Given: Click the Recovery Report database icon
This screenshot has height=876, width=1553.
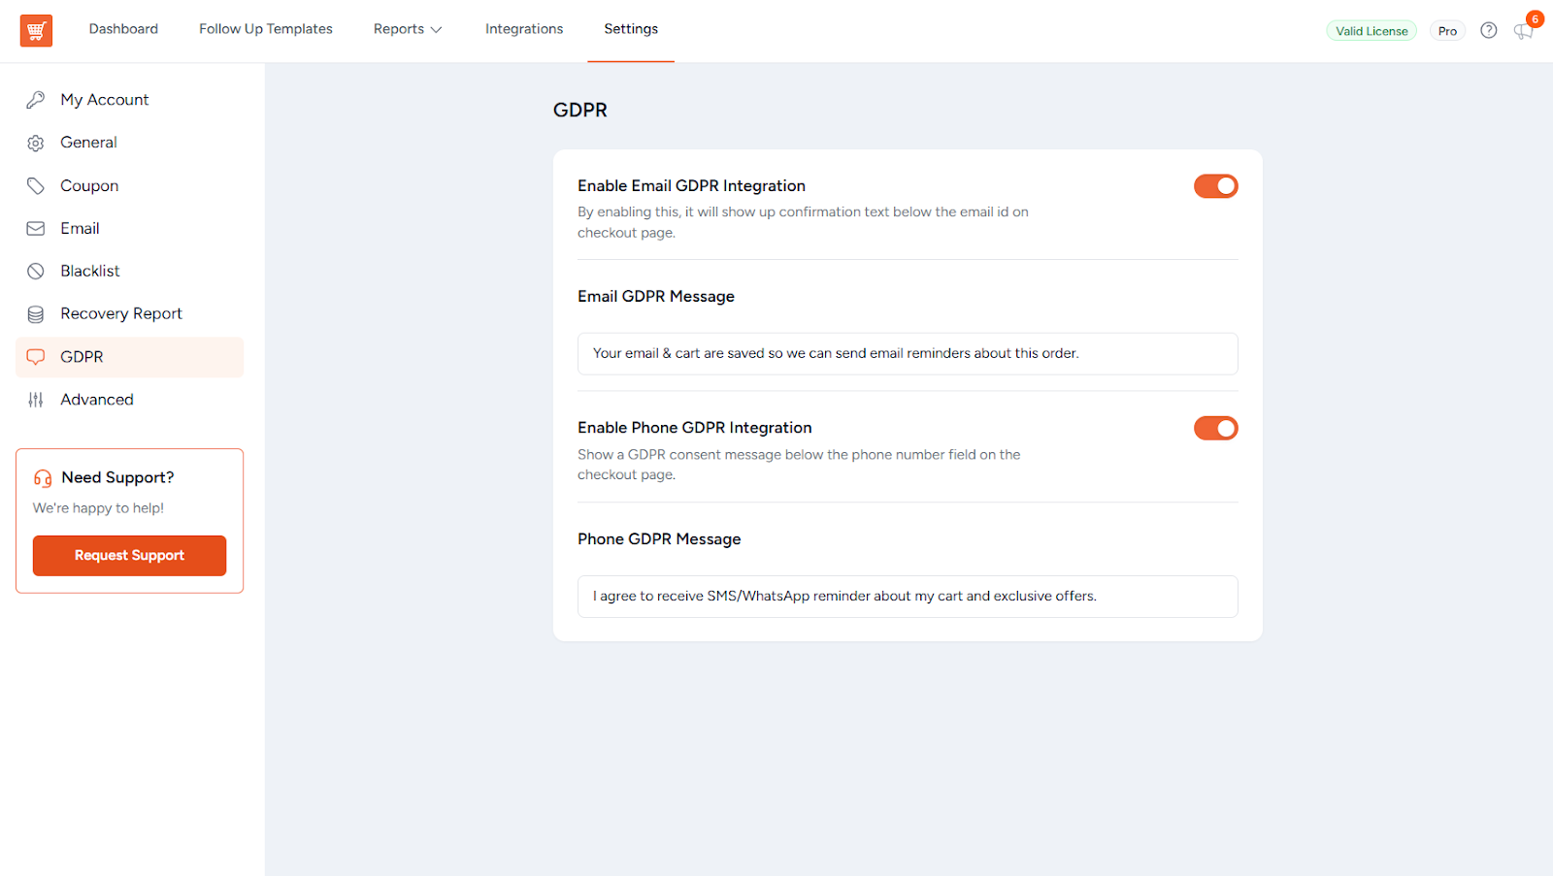Looking at the screenshot, I should click(x=36, y=313).
